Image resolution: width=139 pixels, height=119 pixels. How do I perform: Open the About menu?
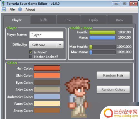point(30,9)
